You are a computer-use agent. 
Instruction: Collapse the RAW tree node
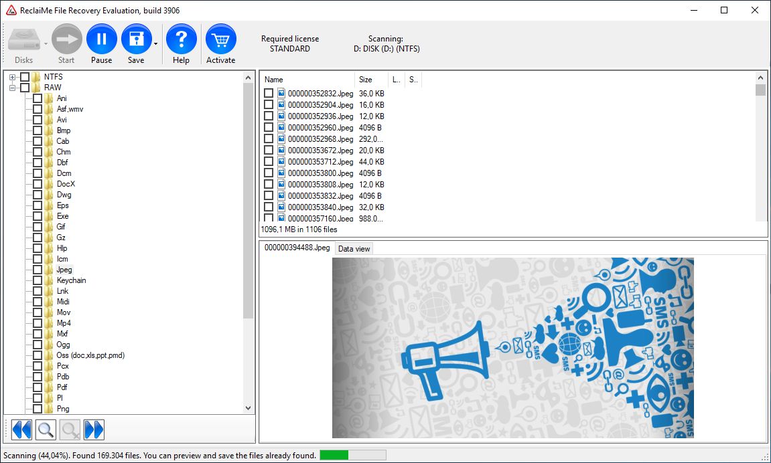(x=12, y=88)
